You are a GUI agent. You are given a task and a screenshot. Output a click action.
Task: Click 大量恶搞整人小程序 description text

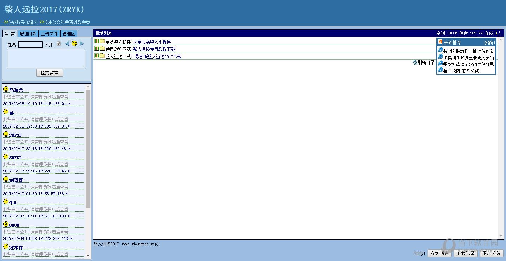152,42
